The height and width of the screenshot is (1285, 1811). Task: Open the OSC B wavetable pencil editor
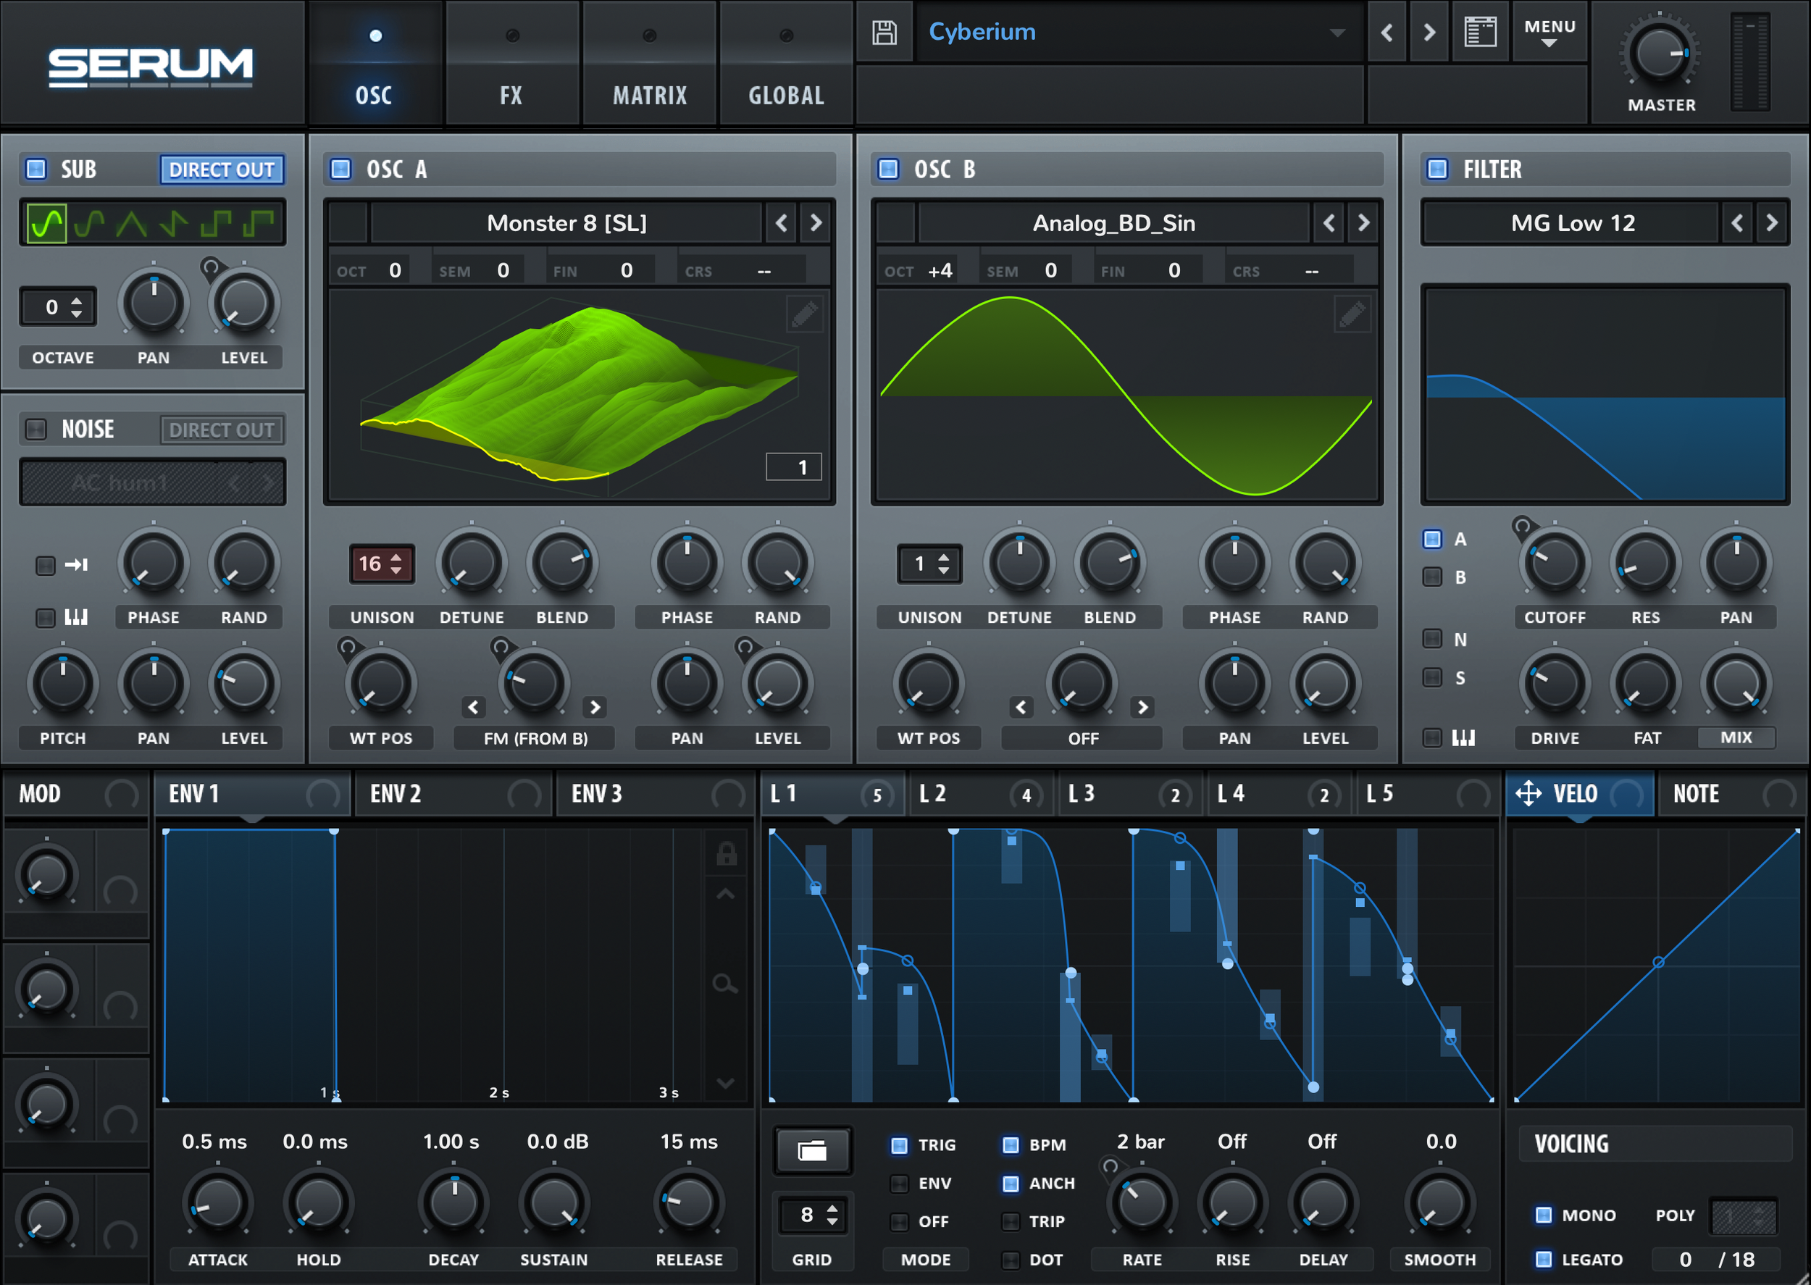coord(1352,314)
